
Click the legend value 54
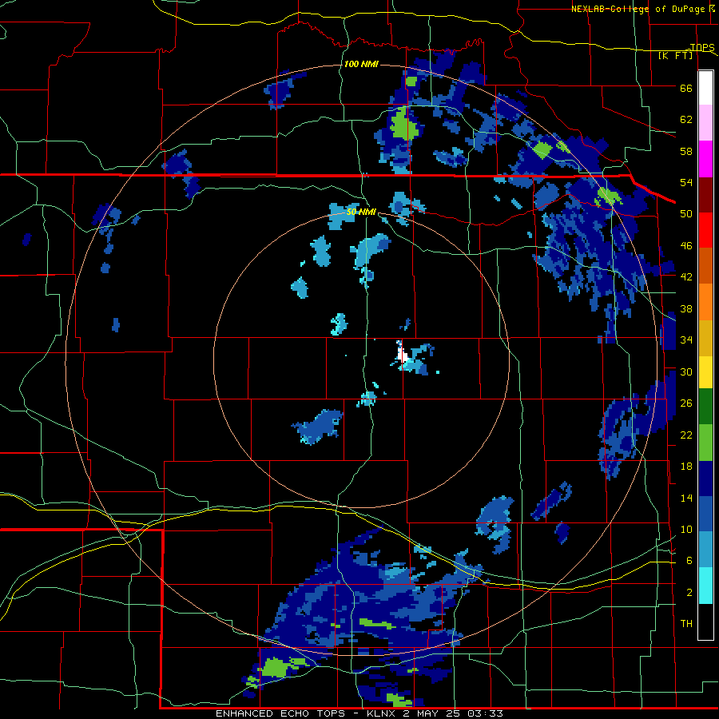click(x=686, y=182)
